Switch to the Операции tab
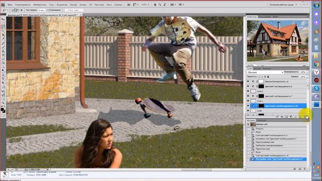This screenshot has width=322, height=181. pyautogui.click(x=262, y=120)
